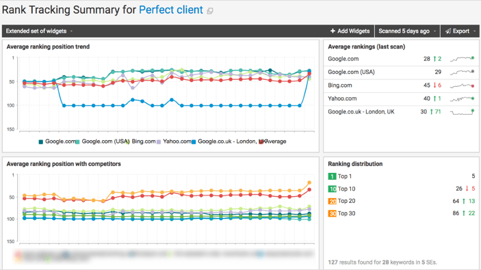Toggle Yahoo.com legend swatch in trend chart
Screen dimensions: 481x270
[159, 141]
